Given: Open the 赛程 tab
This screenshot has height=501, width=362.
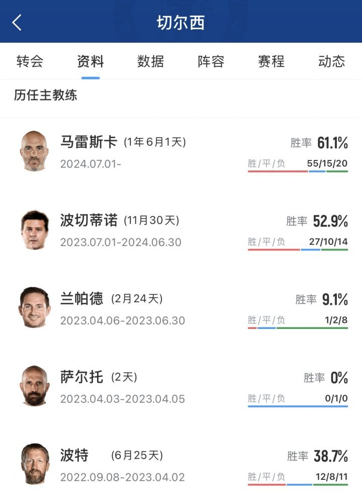Looking at the screenshot, I should (x=271, y=61).
